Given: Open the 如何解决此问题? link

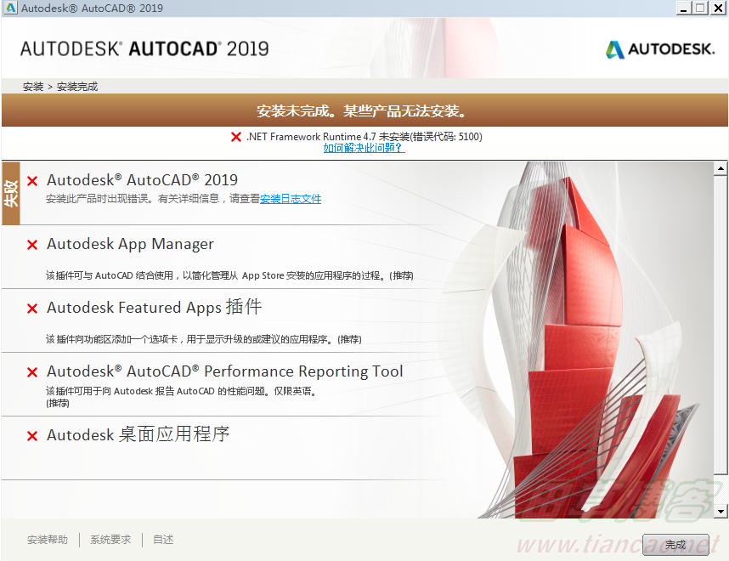Looking at the screenshot, I should 364,148.
